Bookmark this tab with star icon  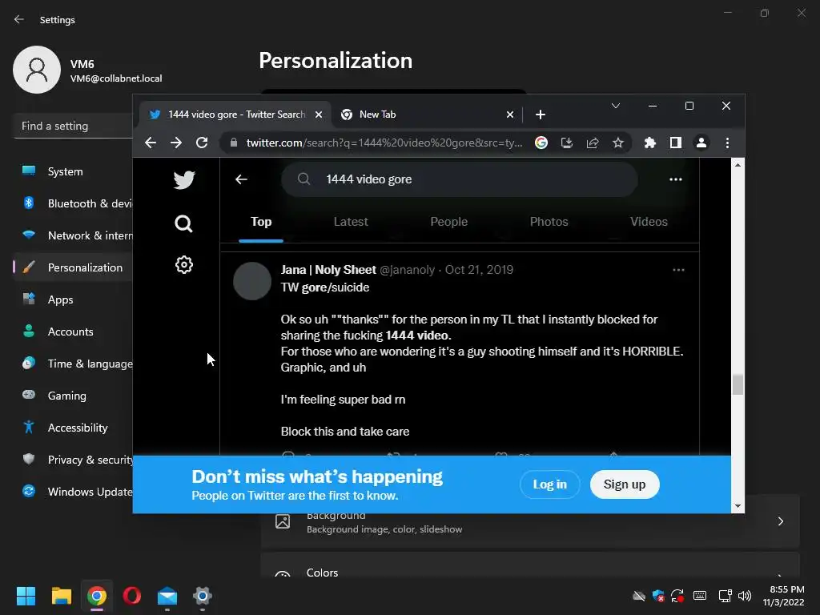click(618, 143)
